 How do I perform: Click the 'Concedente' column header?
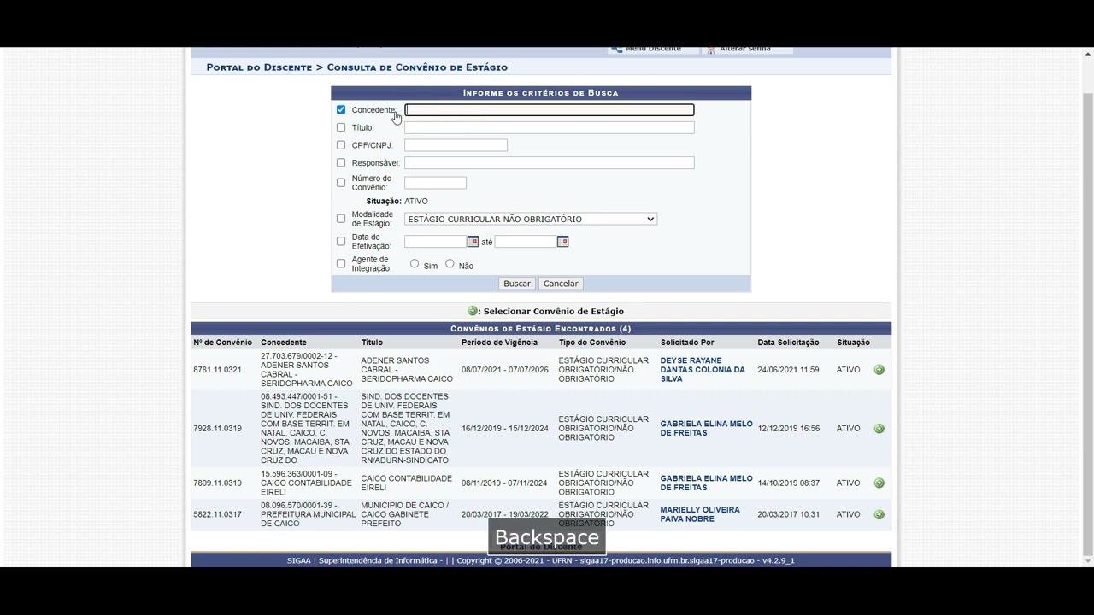(284, 343)
